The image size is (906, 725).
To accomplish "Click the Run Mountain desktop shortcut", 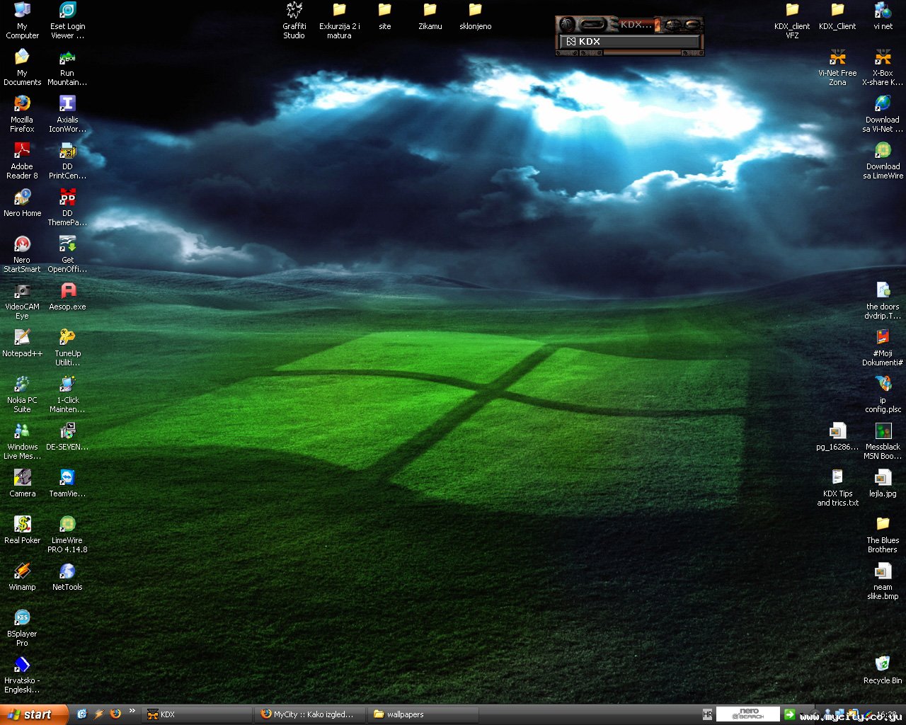I will click(67, 67).
